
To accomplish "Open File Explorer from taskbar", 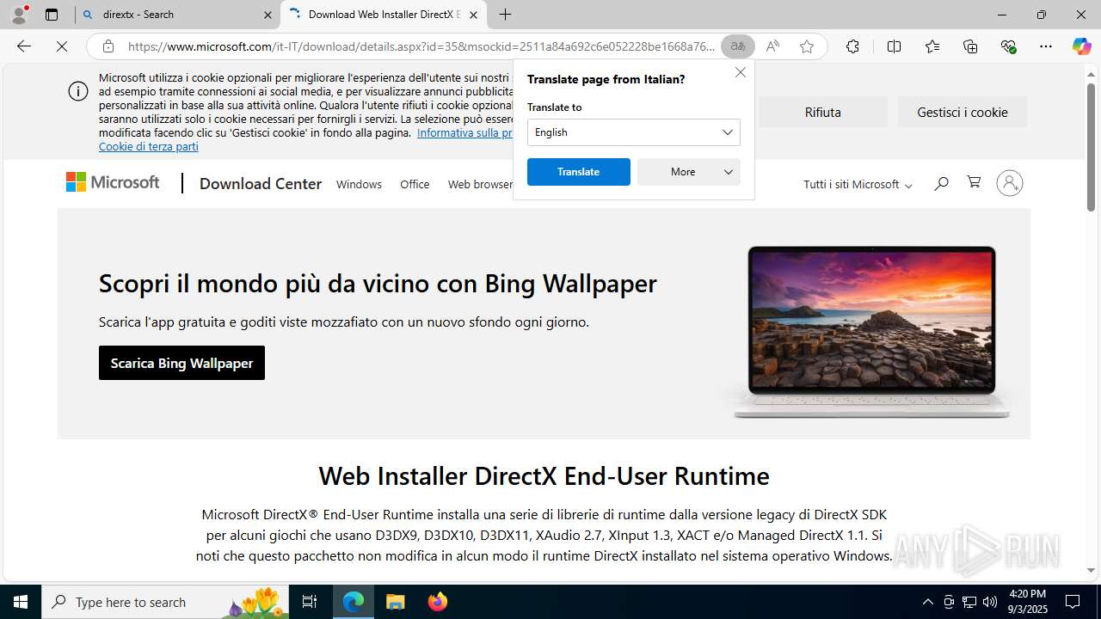I will (395, 602).
